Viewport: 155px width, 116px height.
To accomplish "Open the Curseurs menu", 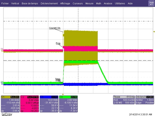I will point(77,3).
